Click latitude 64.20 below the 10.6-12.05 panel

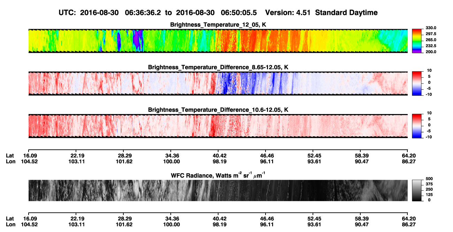(x=408, y=155)
